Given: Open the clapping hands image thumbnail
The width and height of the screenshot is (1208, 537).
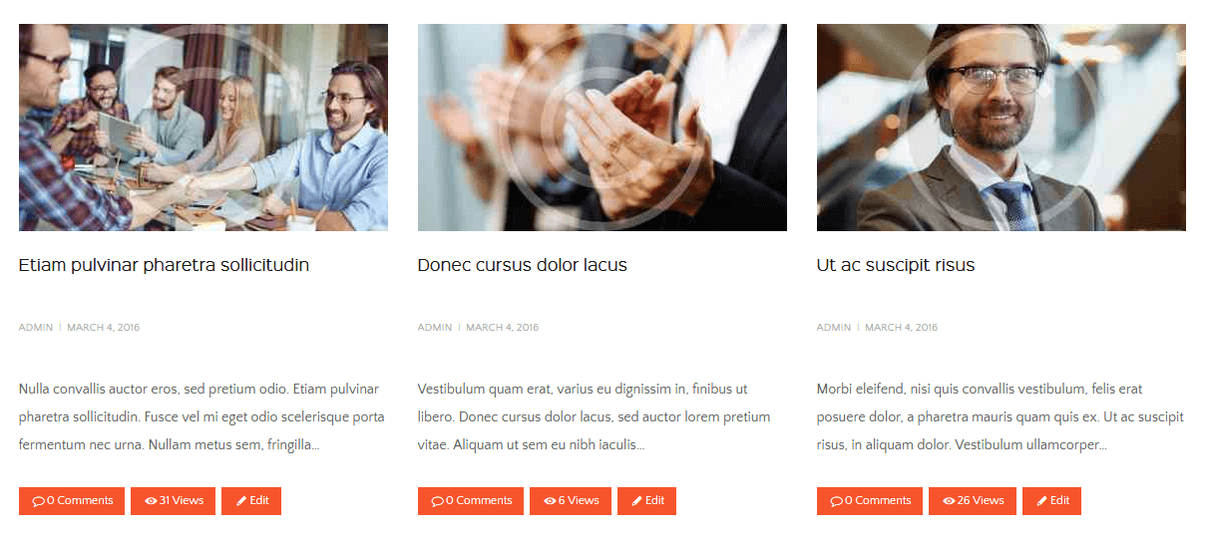Looking at the screenshot, I should (x=603, y=128).
